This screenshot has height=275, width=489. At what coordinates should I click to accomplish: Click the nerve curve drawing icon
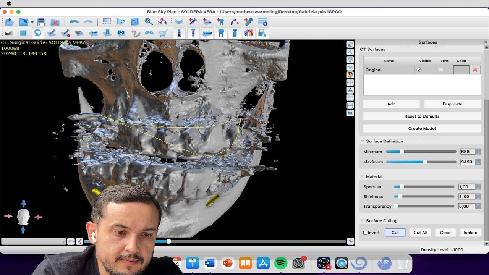pos(235,22)
